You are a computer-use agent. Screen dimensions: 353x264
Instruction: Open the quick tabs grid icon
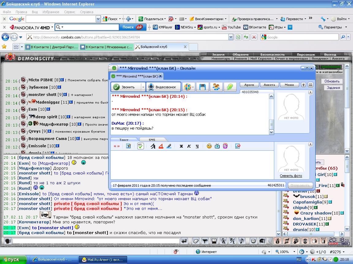(x=16, y=47)
